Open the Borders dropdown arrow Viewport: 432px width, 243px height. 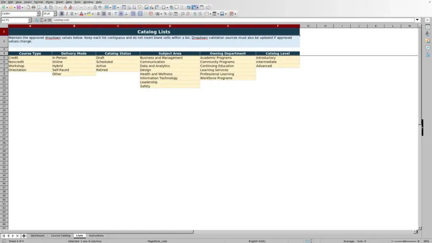tap(211, 14)
